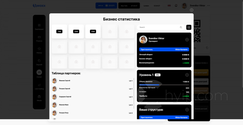This screenshot has height=125, width=243.
Task: Switch language via the UK flag
Action: pyautogui.click(x=169, y=5)
